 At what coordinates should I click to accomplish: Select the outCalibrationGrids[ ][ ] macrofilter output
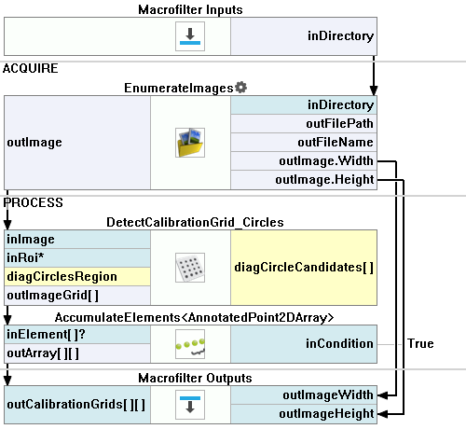pos(77,405)
